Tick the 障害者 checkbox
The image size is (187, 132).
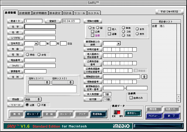(136, 71)
